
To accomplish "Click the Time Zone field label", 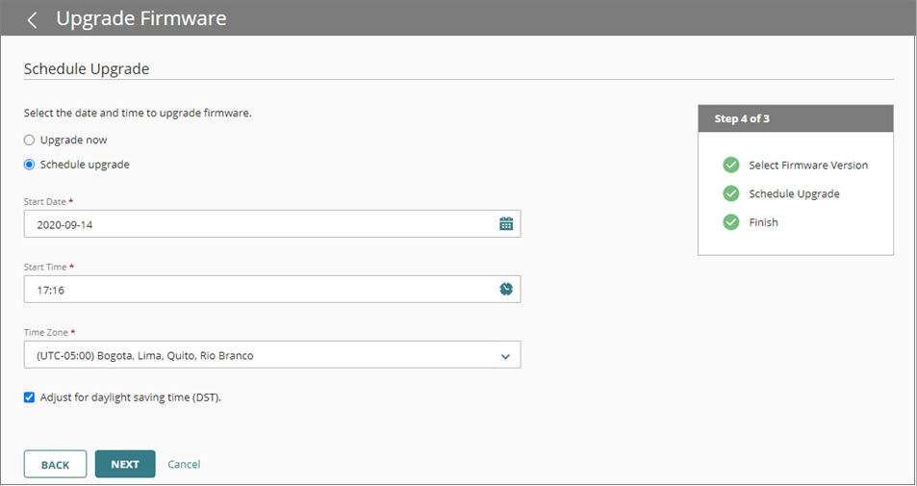I will click(50, 332).
